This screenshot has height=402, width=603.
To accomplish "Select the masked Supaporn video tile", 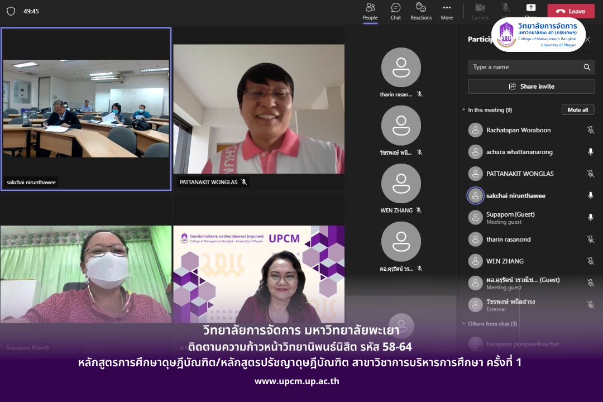I will coord(86,274).
